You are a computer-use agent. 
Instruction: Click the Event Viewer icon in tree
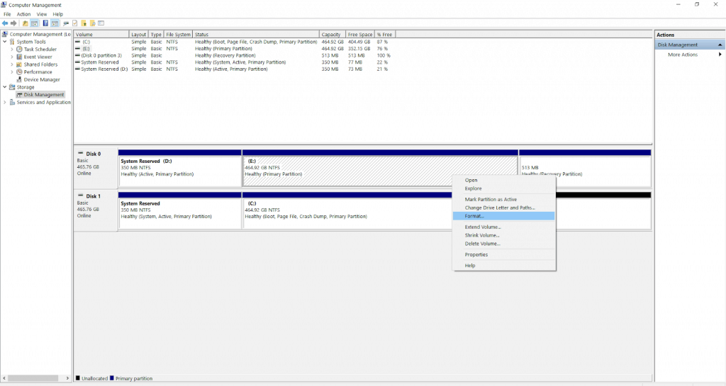tap(19, 57)
